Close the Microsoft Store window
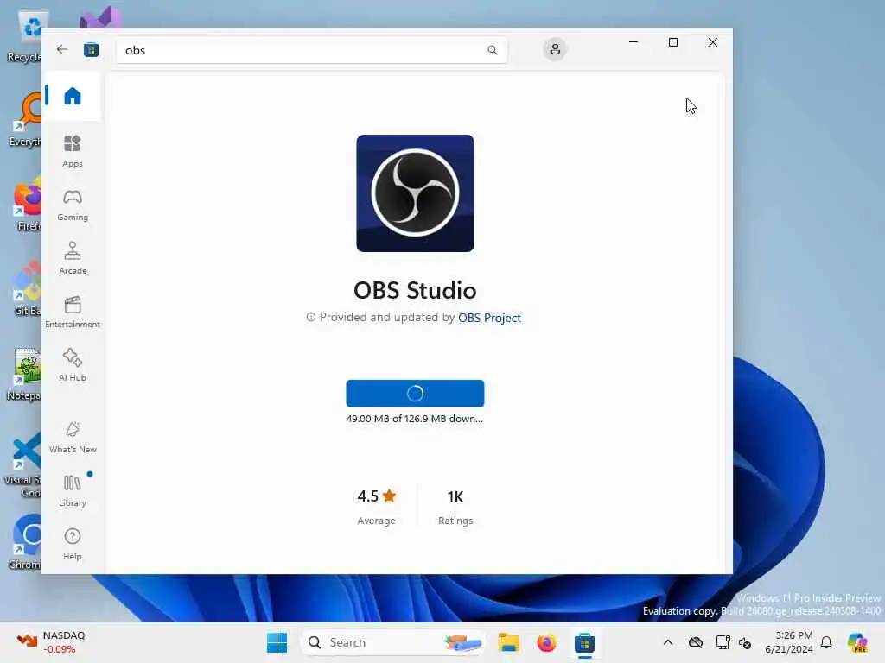885x663 pixels. (713, 42)
